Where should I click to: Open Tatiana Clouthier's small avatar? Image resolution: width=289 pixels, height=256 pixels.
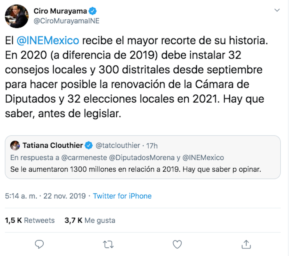pos(15,146)
